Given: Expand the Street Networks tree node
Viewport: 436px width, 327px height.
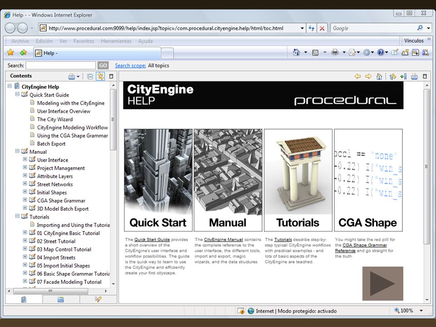Looking at the screenshot, I should [25, 184].
